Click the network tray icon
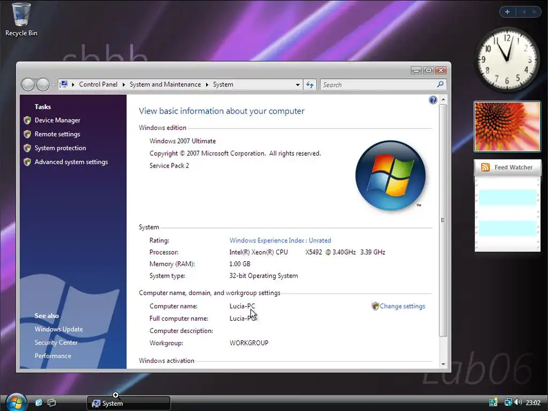This screenshot has height=411, width=548. [x=508, y=402]
